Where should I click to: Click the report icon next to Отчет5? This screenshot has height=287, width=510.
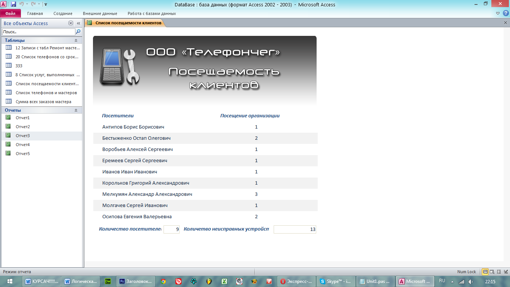pos(8,153)
